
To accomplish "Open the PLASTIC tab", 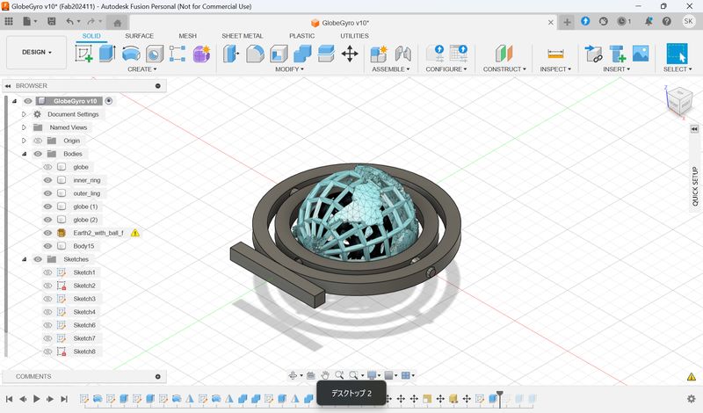I will [301, 36].
